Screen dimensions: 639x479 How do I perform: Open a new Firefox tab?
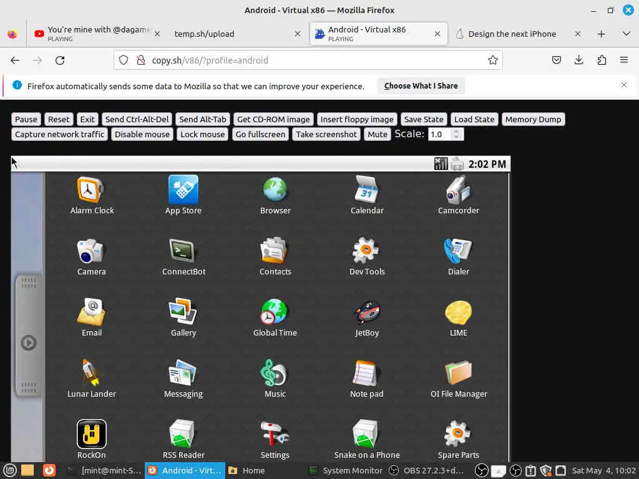pos(601,34)
